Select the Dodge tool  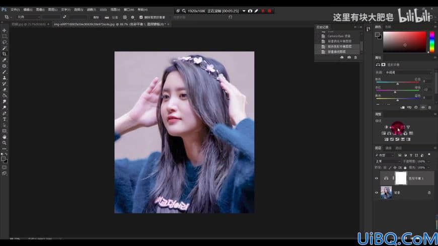point(4,108)
